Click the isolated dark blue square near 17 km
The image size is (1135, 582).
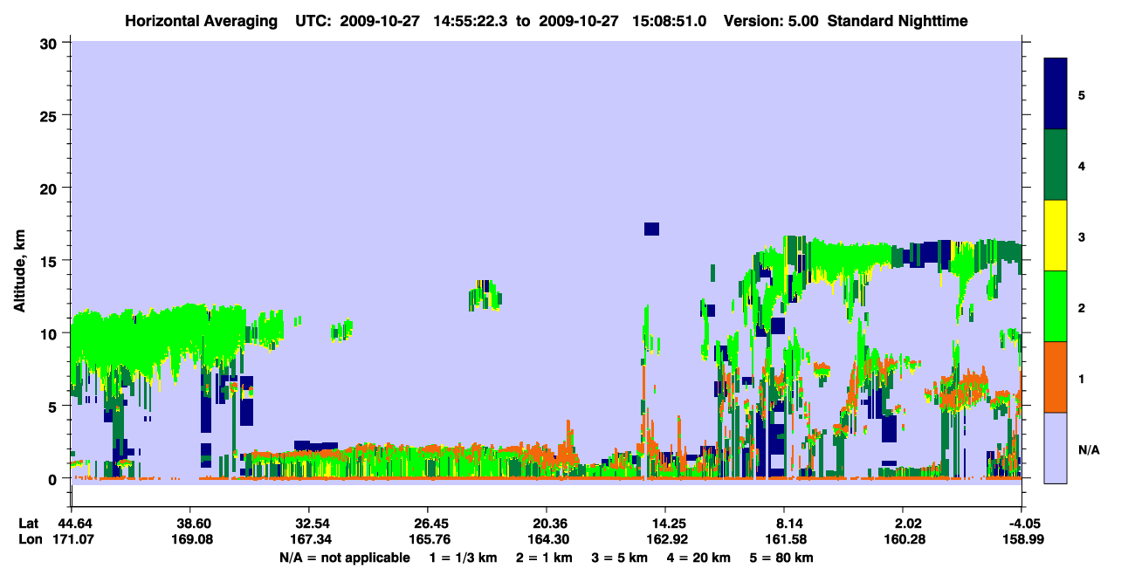(651, 229)
